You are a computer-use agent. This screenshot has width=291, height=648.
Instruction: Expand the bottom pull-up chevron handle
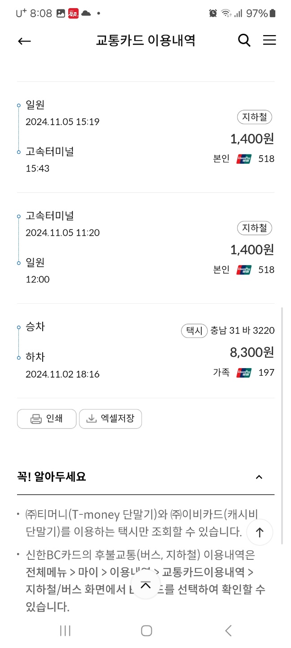click(145, 585)
